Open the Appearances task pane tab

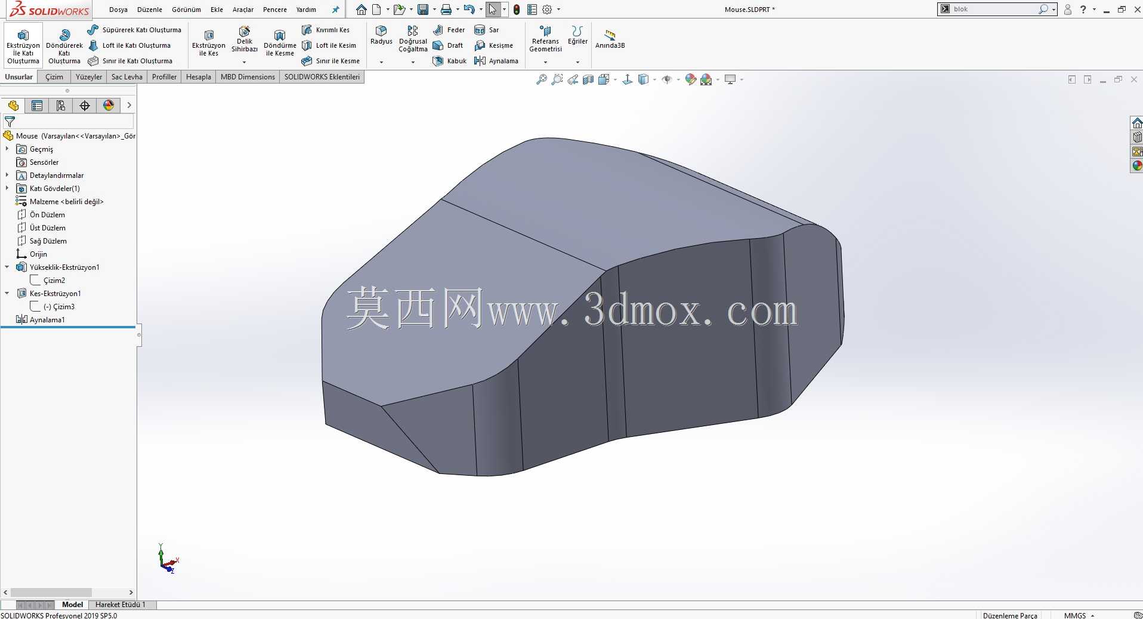click(1137, 166)
